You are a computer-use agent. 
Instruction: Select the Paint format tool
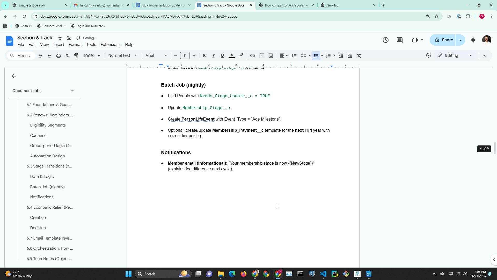[76, 56]
